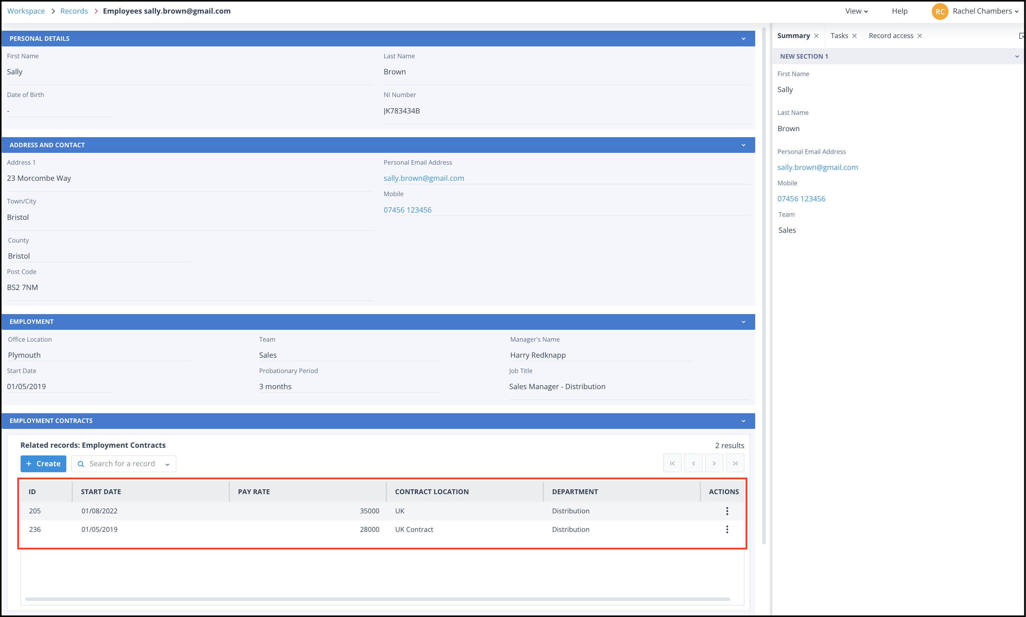1026x617 pixels.
Task: Open the record search dropdown arrow
Action: (x=167, y=464)
